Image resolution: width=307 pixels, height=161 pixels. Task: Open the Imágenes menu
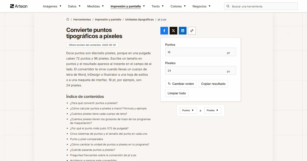[52, 6]
